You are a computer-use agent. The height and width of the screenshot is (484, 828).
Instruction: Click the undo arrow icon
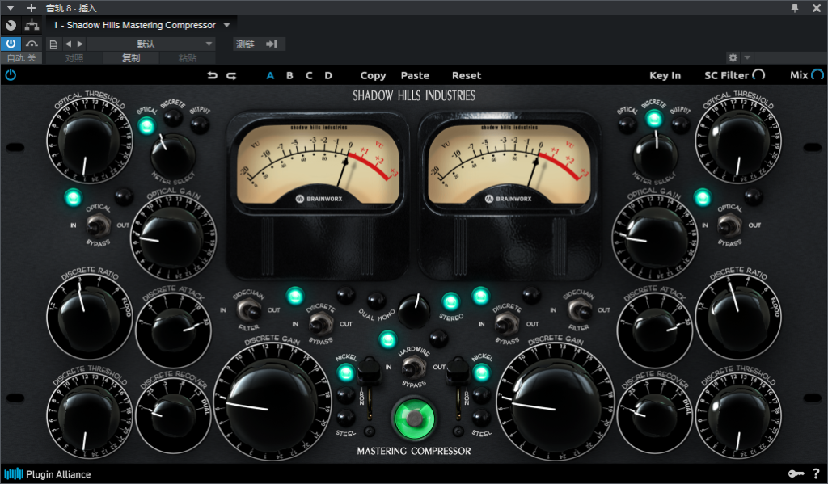[213, 75]
